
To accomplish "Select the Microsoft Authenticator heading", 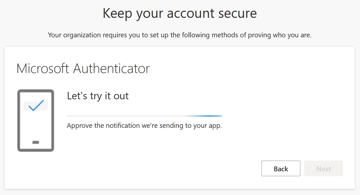I will click(x=83, y=68).
